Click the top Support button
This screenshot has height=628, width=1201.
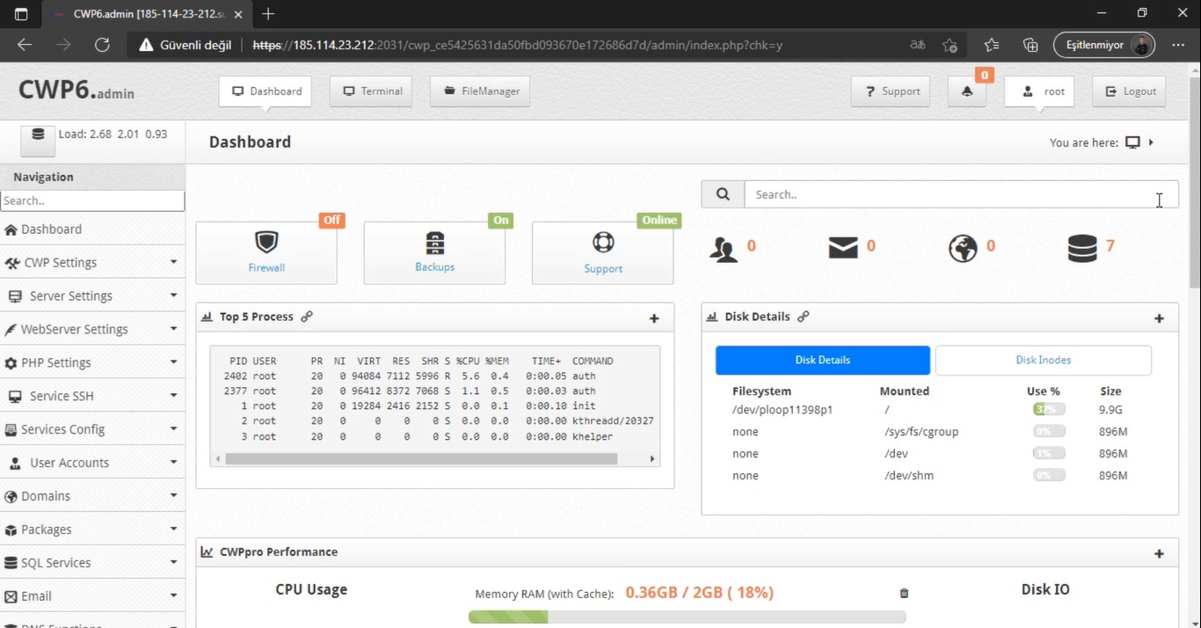[891, 91]
